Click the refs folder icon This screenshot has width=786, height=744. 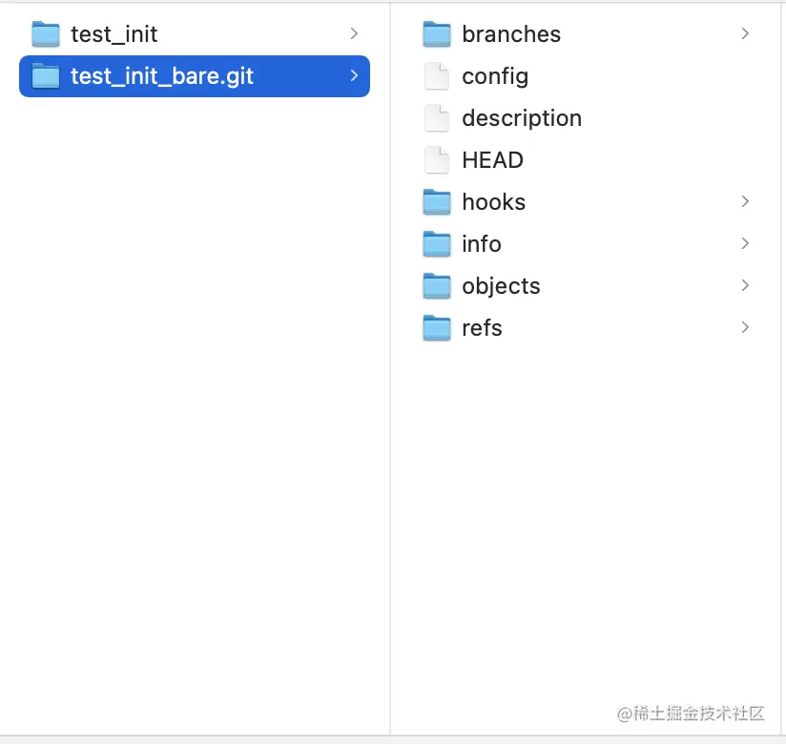(x=437, y=328)
